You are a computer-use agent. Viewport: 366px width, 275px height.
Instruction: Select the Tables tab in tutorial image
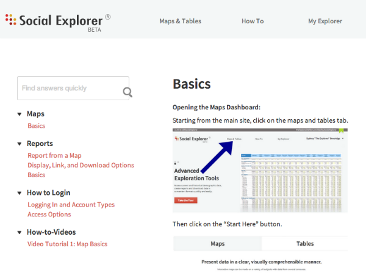pyautogui.click(x=305, y=244)
